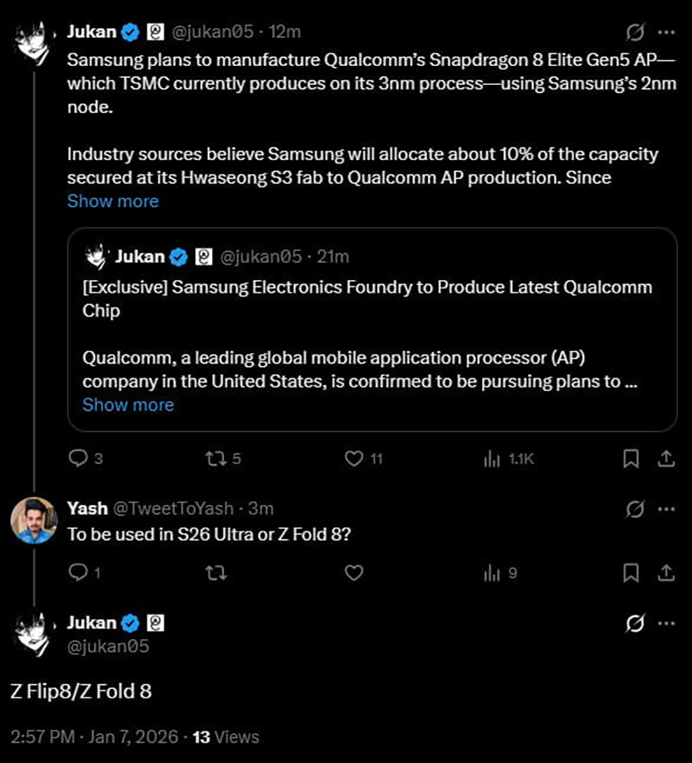Open @TweetToYash profile handle
692x763 pixels.
pyautogui.click(x=173, y=509)
